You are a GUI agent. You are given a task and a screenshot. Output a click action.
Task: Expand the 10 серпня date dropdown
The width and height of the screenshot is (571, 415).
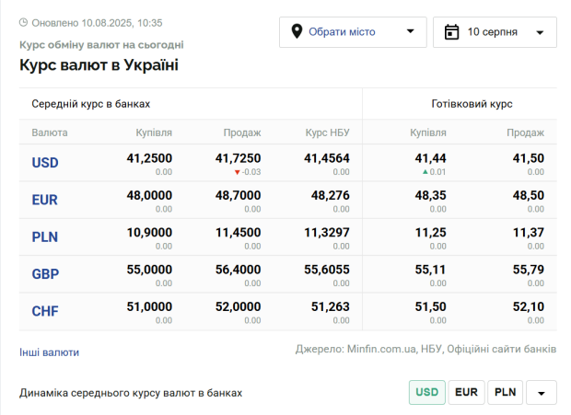coord(495,32)
